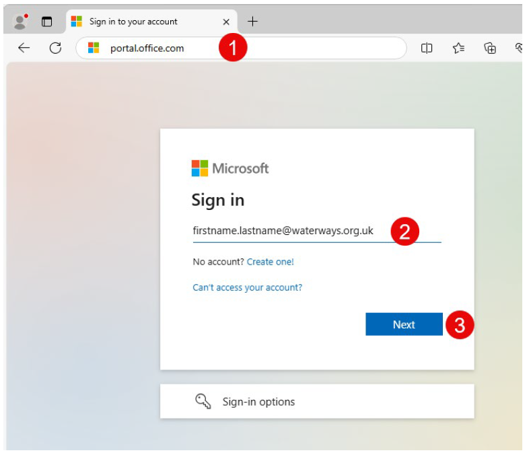The width and height of the screenshot is (529, 457).
Task: Click the browser profile avatar icon
Action: (20, 22)
